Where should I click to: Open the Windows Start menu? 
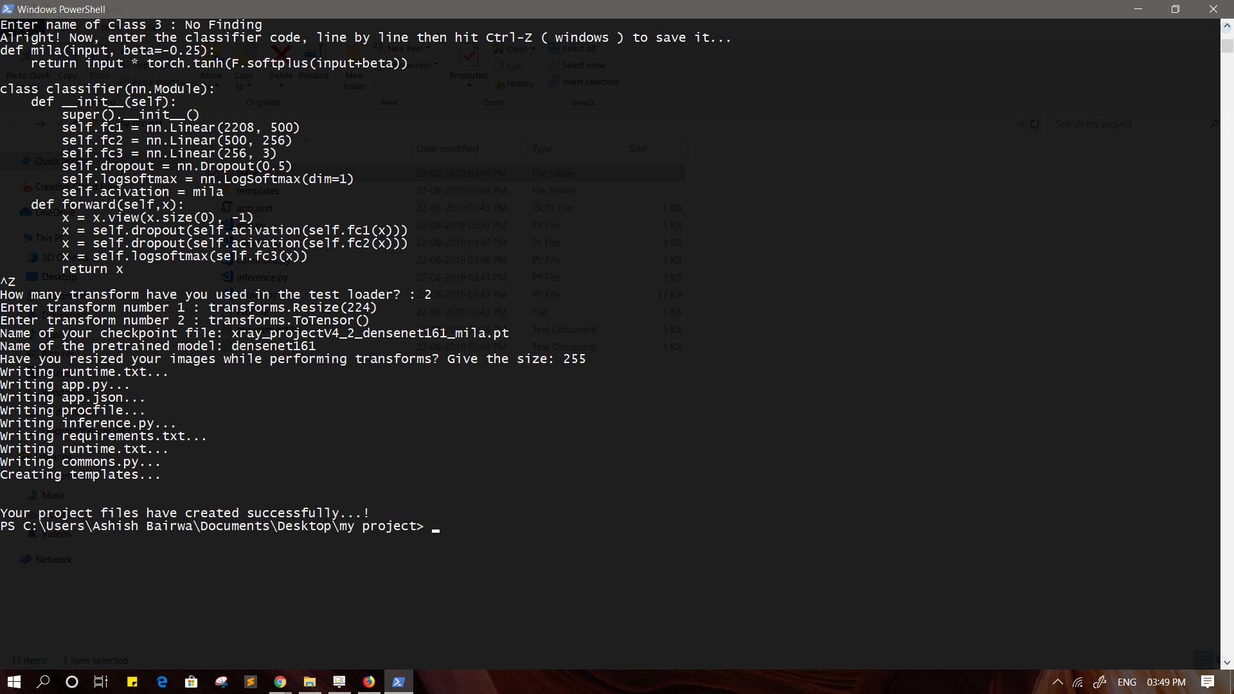[x=14, y=682]
